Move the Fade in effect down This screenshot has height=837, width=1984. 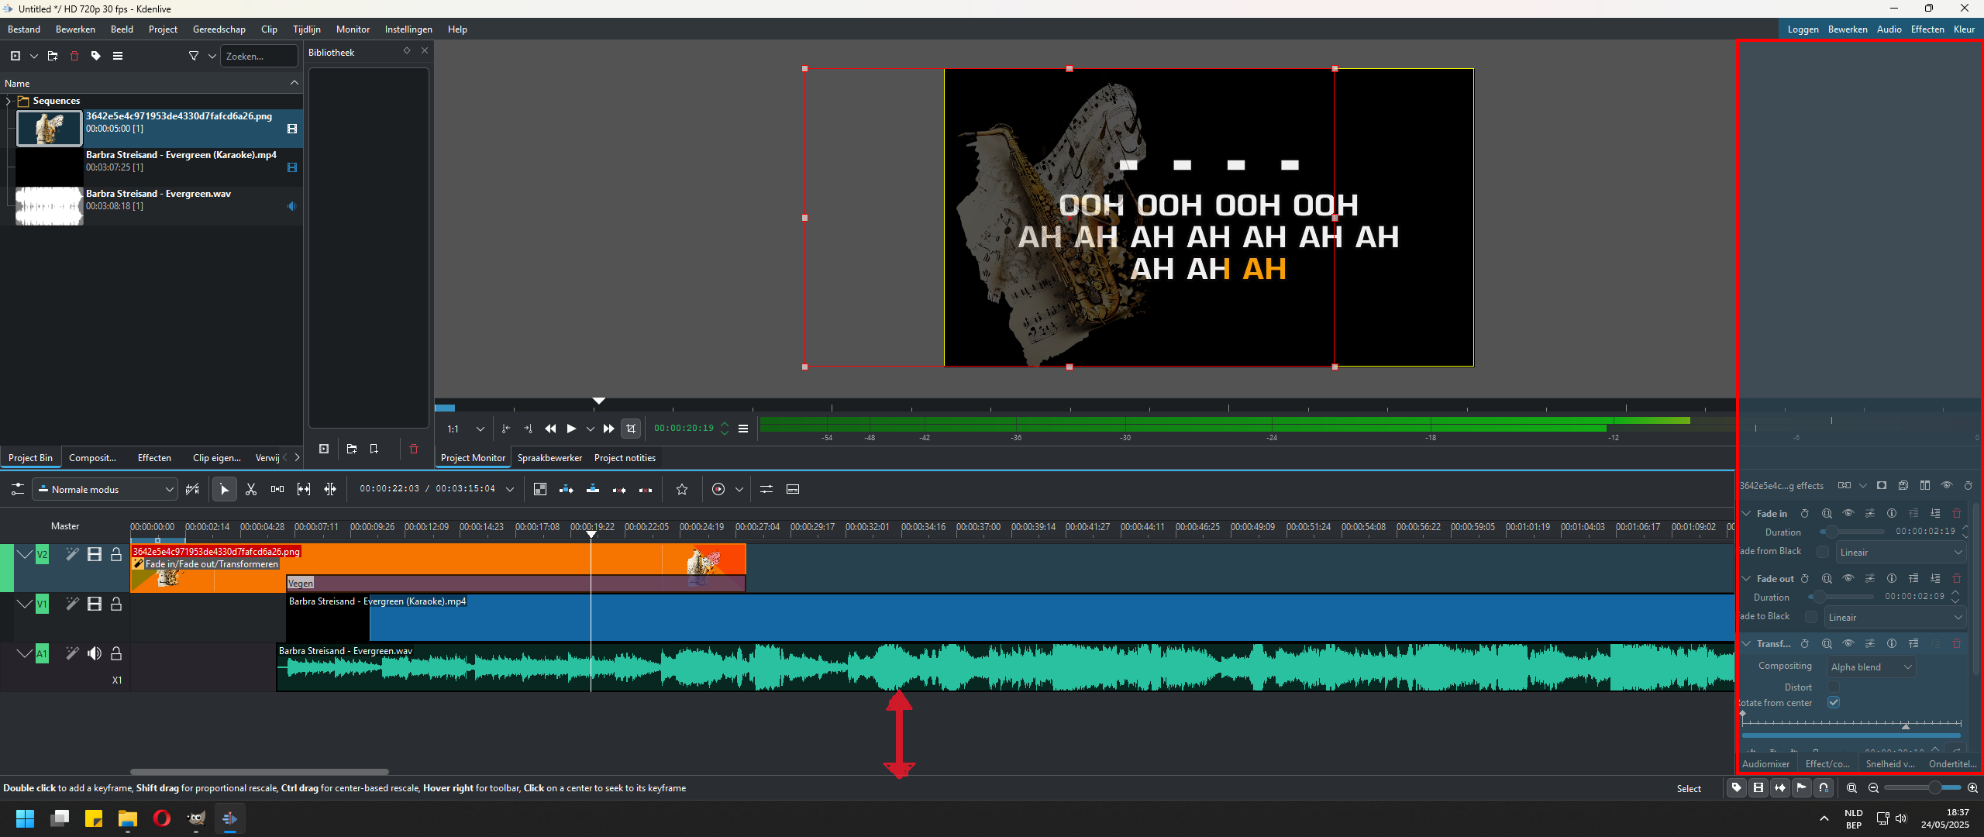(x=1935, y=513)
